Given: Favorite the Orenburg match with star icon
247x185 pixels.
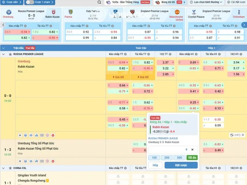Looking at the screenshot, I should click(20, 135).
